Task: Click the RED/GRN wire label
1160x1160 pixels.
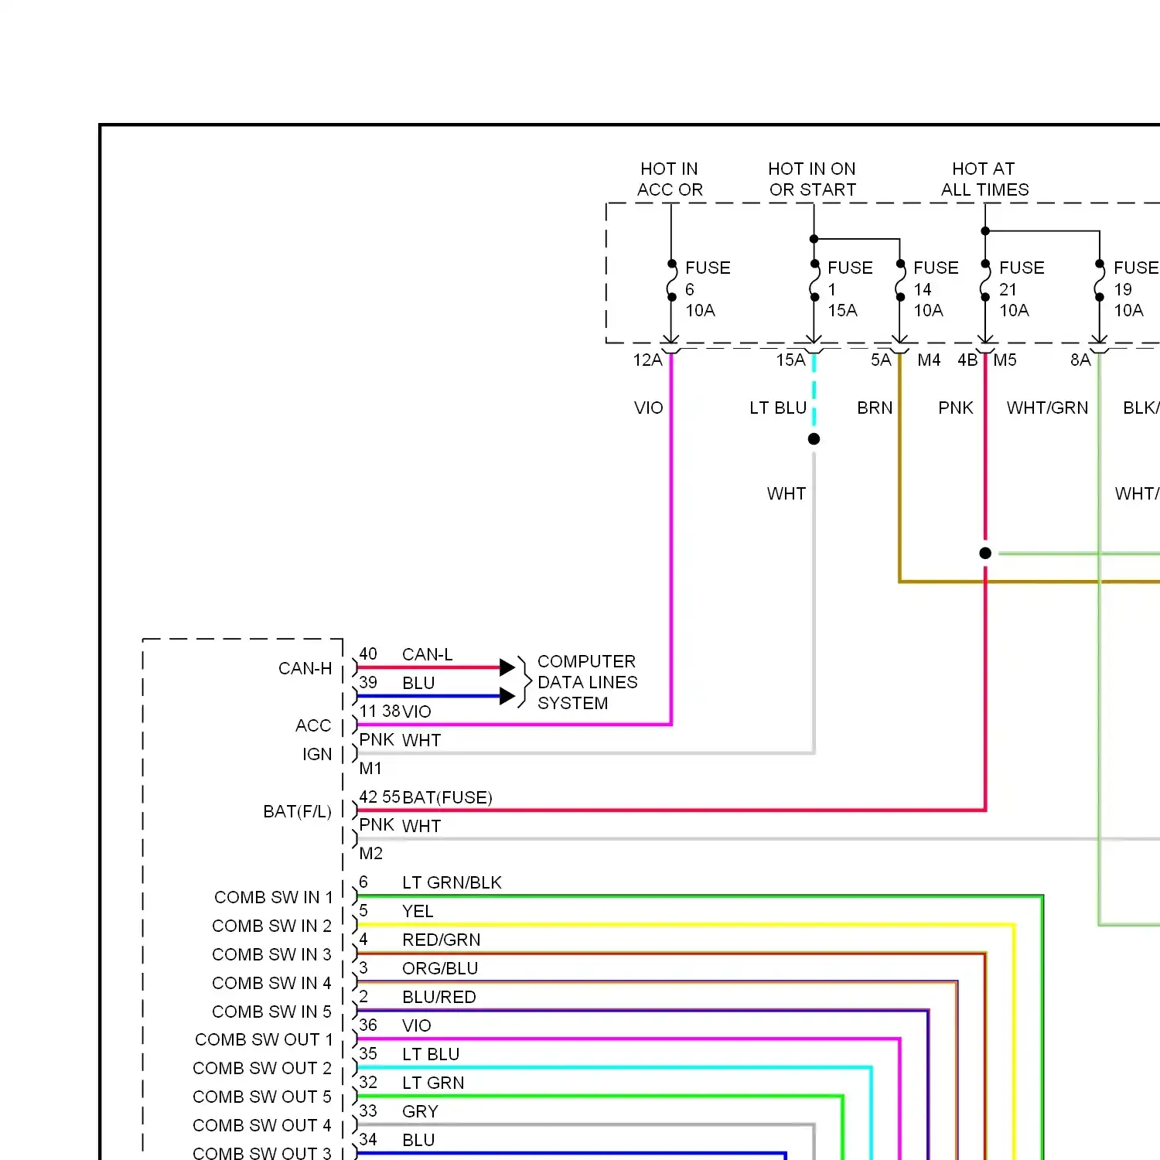Action: tap(441, 940)
